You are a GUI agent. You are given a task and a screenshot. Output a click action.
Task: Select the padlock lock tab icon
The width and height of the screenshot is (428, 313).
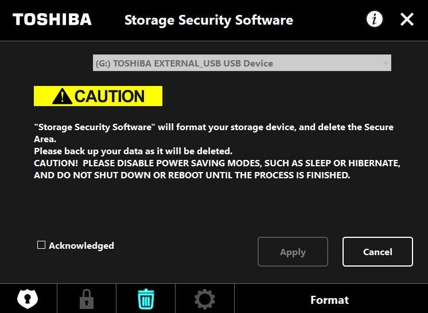click(x=87, y=299)
